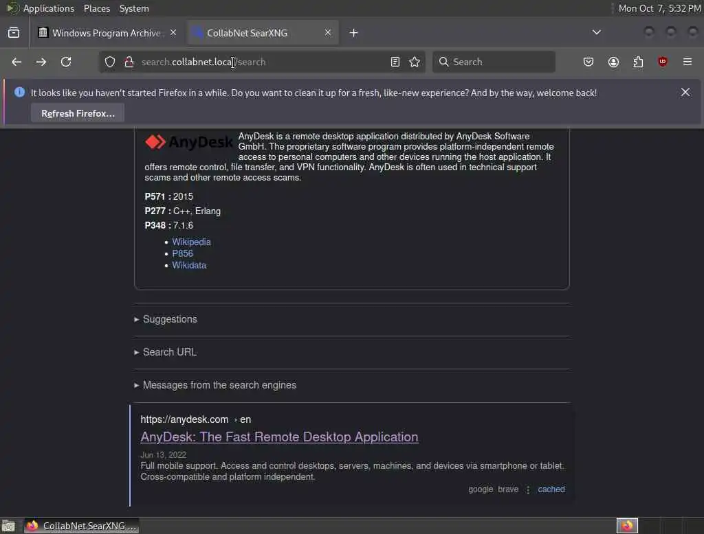Open the extensions puzzle icon
This screenshot has height=534, width=704.
(638, 62)
